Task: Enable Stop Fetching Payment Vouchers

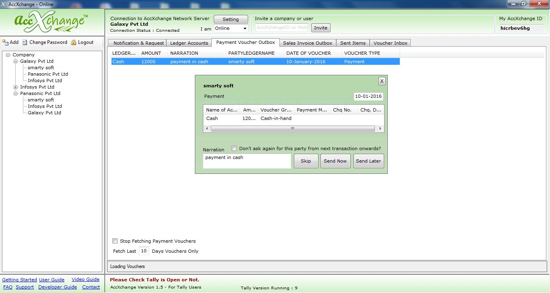Action: click(115, 241)
